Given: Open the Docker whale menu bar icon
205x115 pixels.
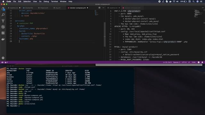Looking at the screenshot, I should point(170,1).
